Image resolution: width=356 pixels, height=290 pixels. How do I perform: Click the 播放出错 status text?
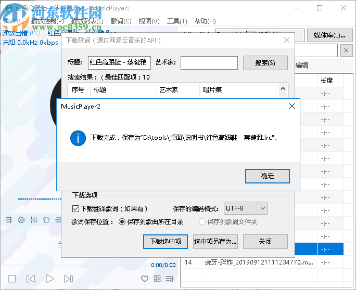15,33
